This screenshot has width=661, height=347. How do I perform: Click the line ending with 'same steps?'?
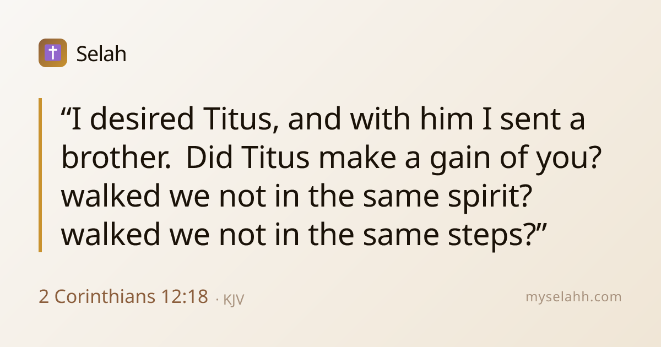coord(304,236)
